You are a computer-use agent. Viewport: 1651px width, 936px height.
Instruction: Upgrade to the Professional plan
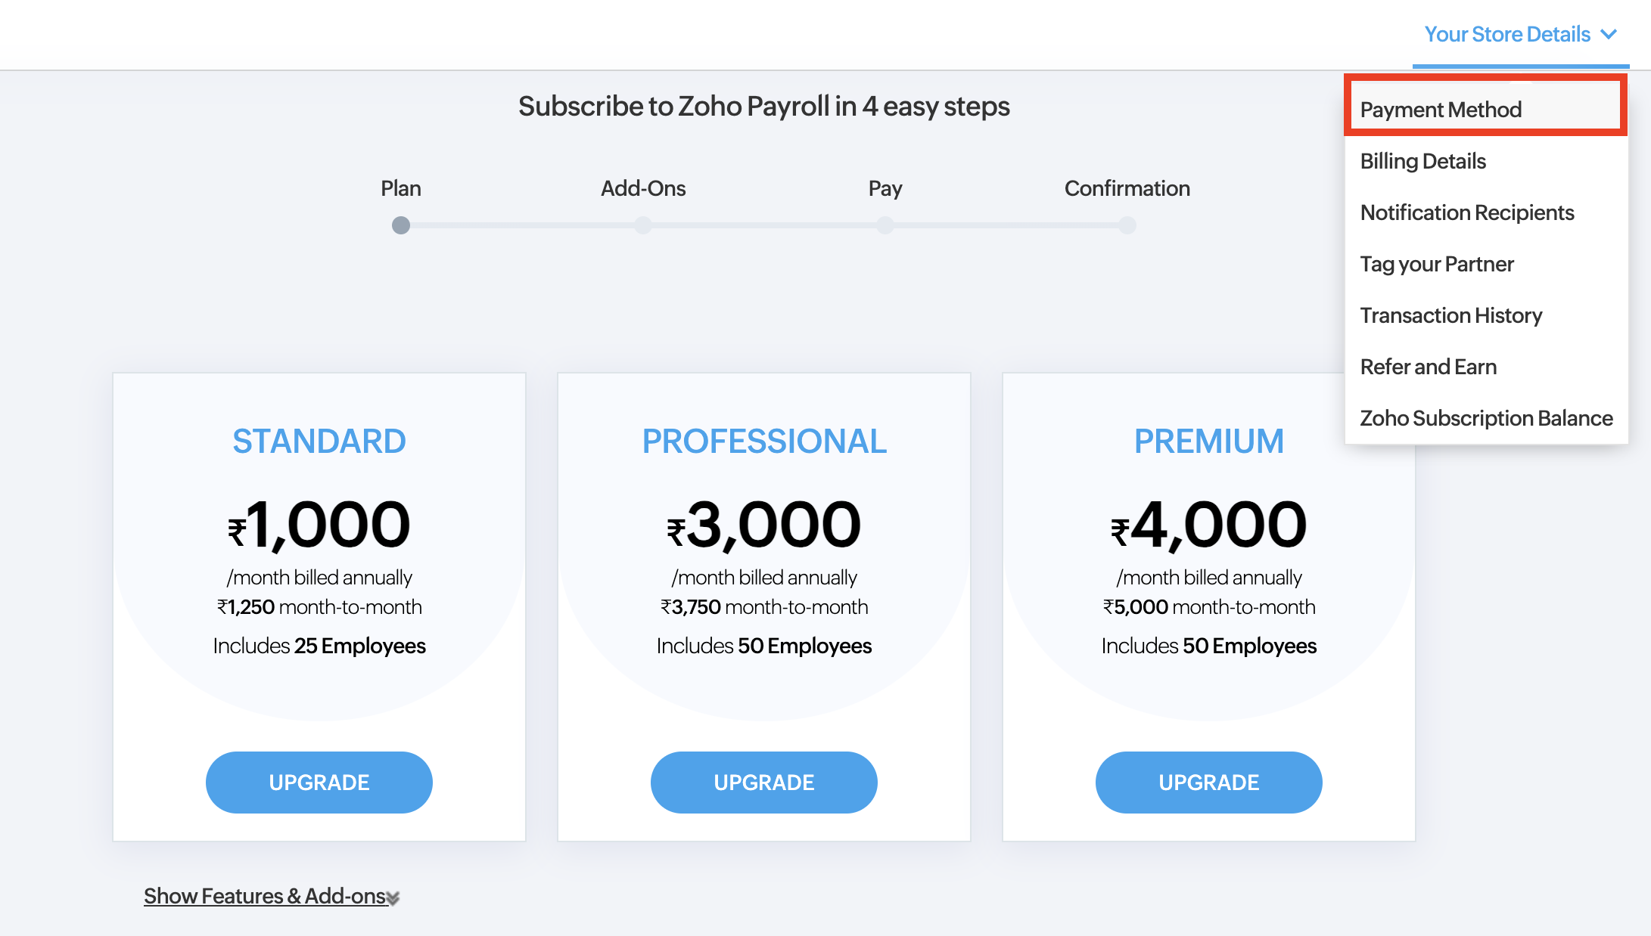tap(763, 782)
